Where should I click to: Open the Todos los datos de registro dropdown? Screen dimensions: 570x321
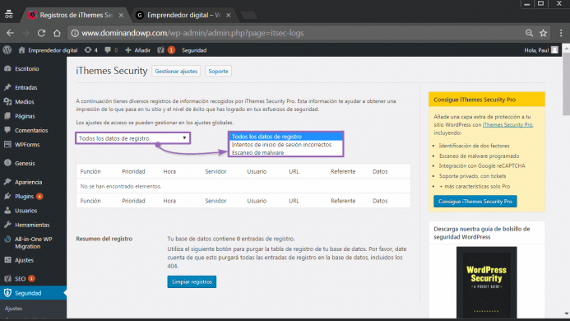coord(132,138)
